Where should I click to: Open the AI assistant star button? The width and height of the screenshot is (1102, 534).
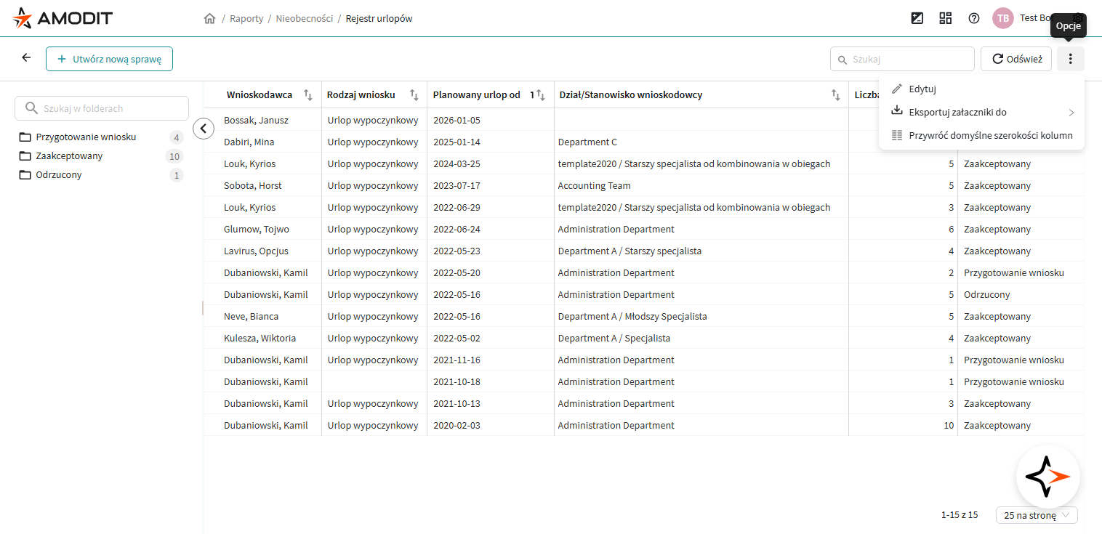[x=1047, y=477]
